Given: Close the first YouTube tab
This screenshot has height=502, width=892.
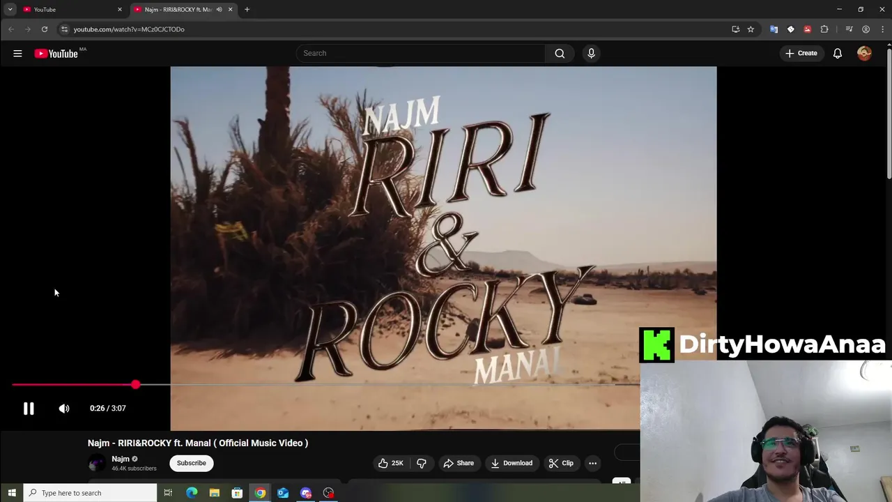Looking at the screenshot, I should pyautogui.click(x=120, y=10).
